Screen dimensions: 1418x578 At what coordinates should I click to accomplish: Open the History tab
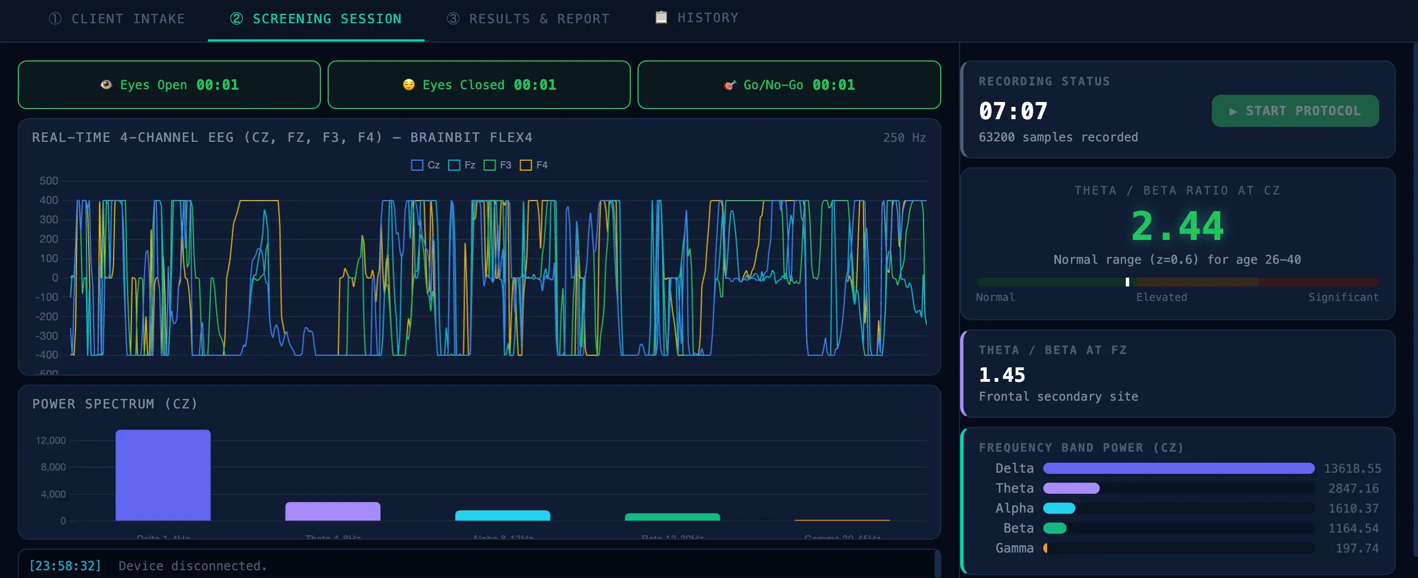click(697, 18)
